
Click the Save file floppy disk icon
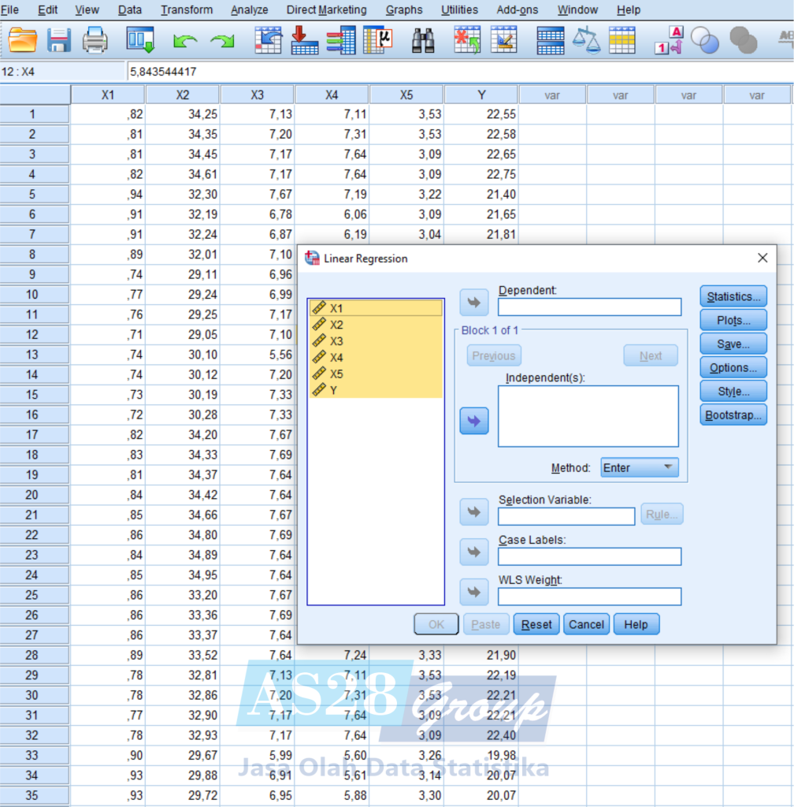[x=59, y=39]
